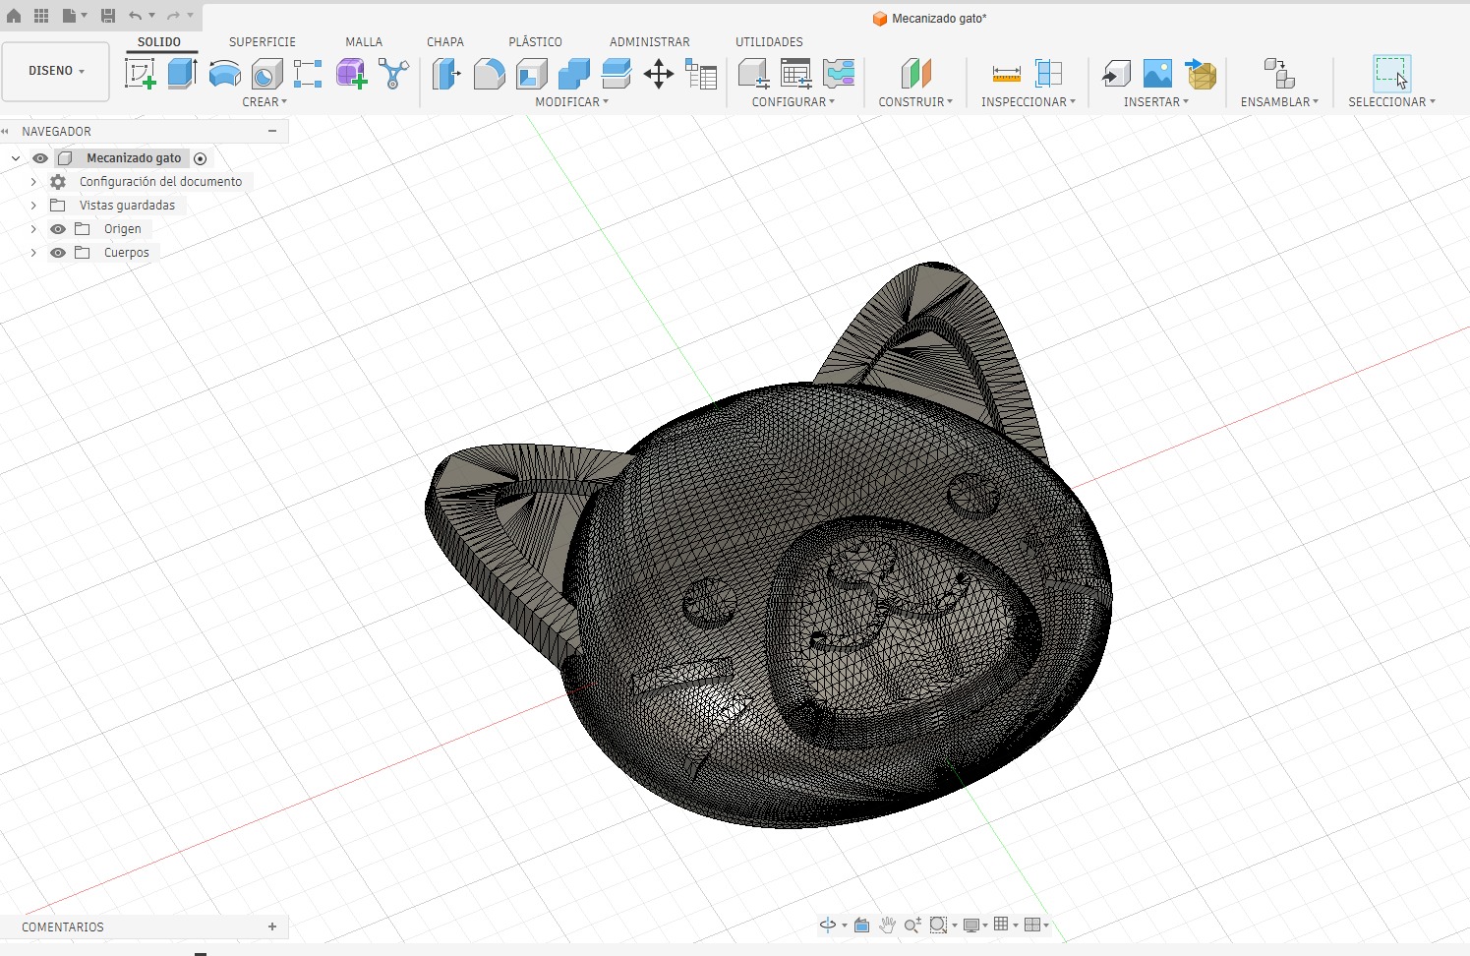Open the INSERTAR dropdown menu
This screenshot has width=1470, height=956.
pyautogui.click(x=1156, y=102)
